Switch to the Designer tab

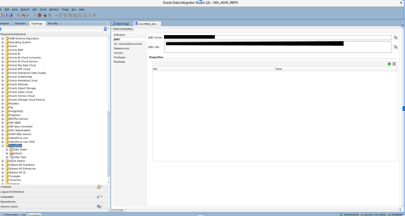pyautogui.click(x=5, y=24)
